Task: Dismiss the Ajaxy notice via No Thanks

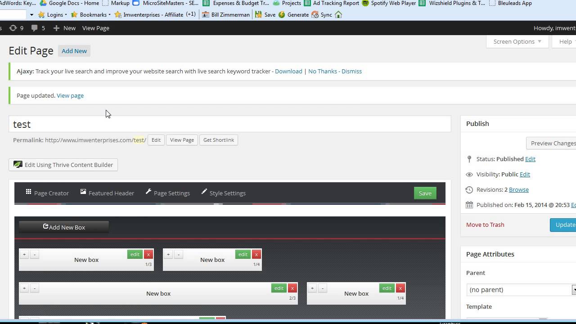Action: pos(335,71)
